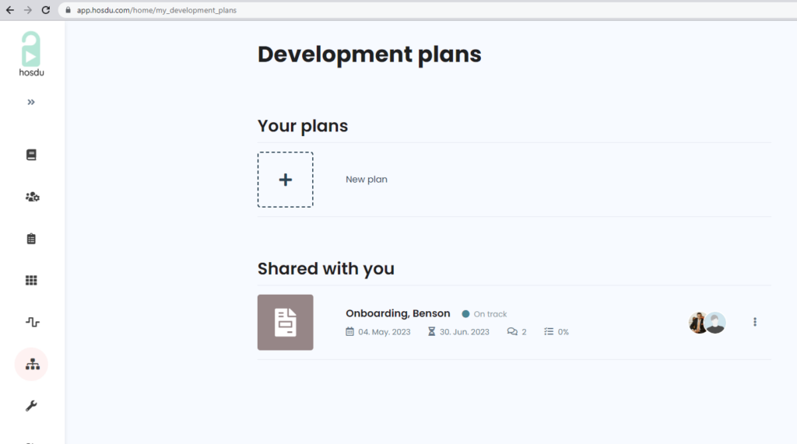Open the Onboarding, Benson plan title
The image size is (797, 444).
398,313
